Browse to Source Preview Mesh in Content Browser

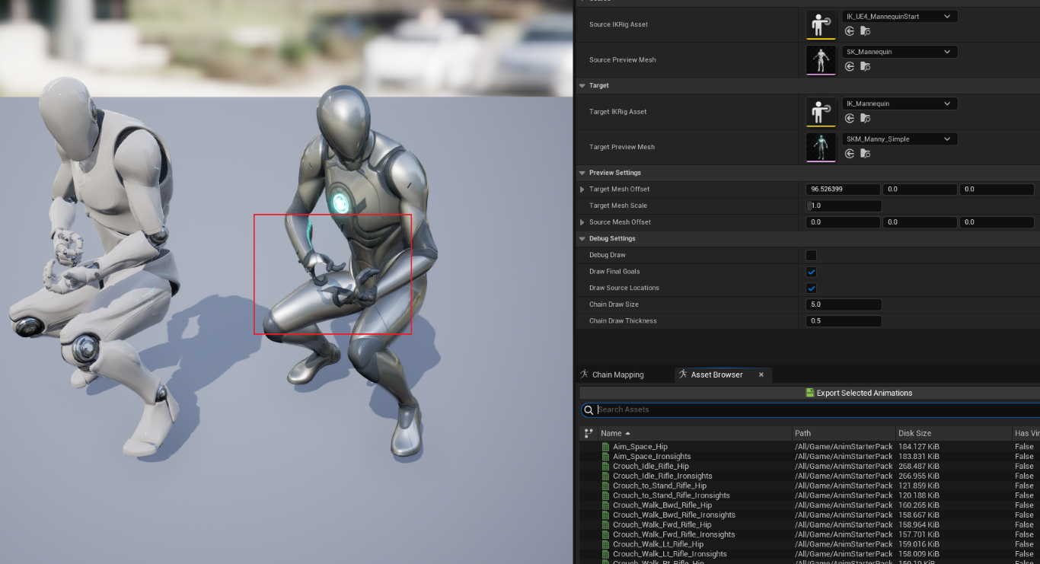865,66
